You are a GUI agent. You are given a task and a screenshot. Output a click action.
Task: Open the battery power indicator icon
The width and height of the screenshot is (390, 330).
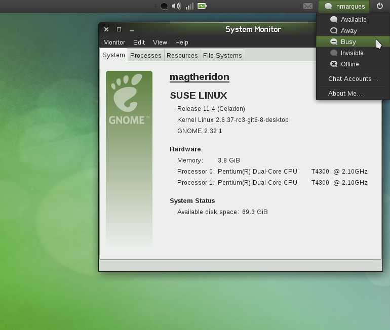click(202, 6)
